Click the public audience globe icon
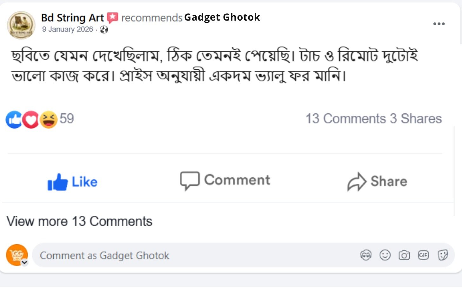 coord(104,30)
